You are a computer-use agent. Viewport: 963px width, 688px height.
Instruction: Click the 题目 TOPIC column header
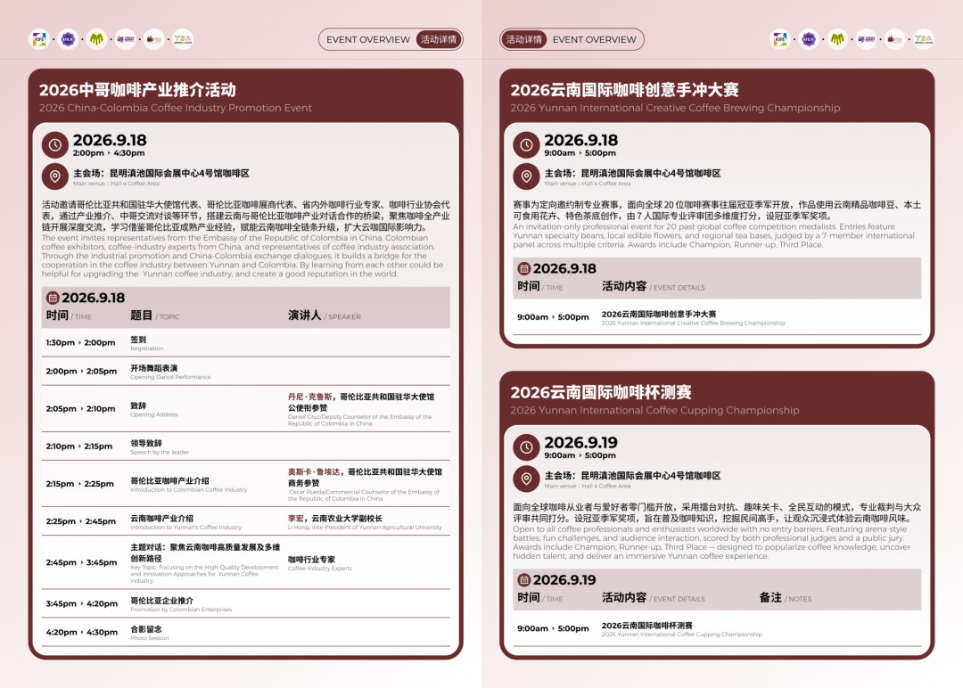click(x=155, y=315)
